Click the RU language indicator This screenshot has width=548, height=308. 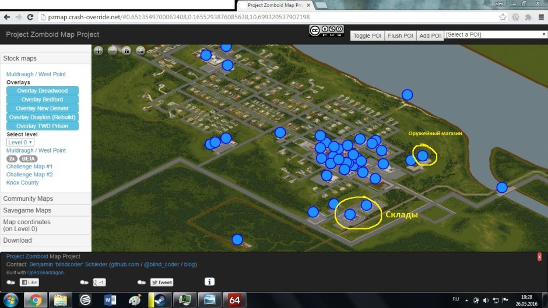[x=456, y=299]
